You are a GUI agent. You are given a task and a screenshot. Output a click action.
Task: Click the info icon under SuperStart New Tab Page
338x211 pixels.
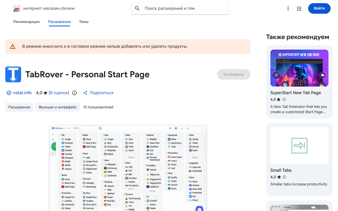pos(284,99)
